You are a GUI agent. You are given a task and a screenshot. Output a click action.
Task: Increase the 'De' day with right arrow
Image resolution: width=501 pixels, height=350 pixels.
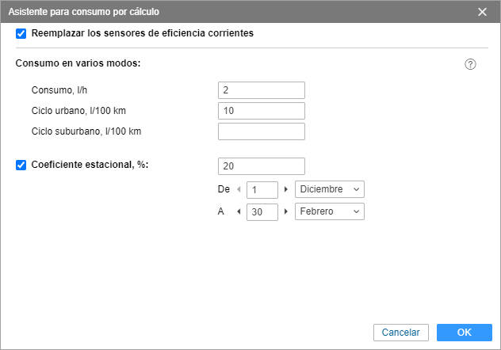pyautogui.click(x=285, y=189)
